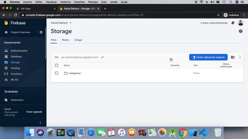Open the Favoritos menu

pos(79,2)
